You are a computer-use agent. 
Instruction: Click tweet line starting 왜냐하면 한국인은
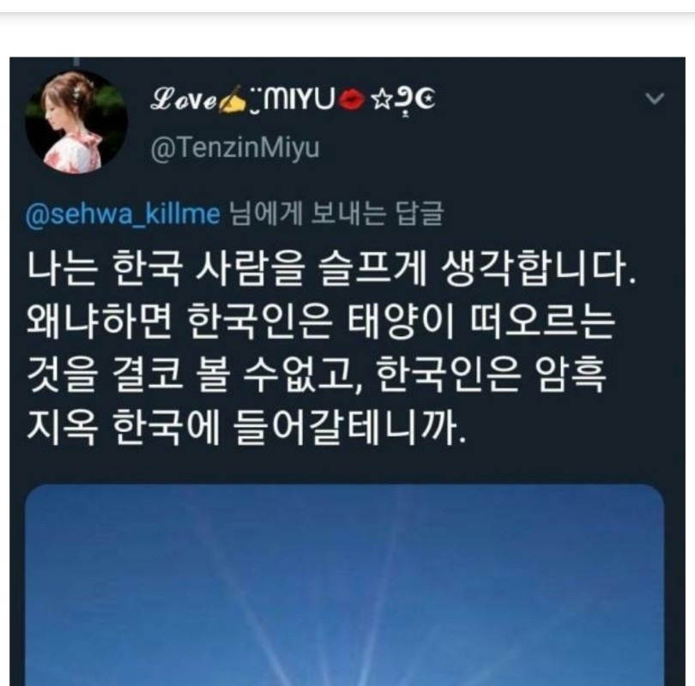321,321
